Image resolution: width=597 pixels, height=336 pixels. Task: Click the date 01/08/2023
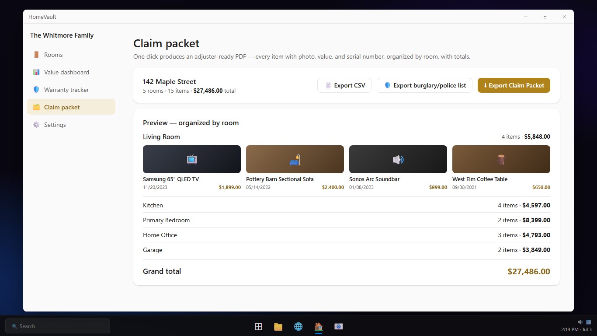[x=361, y=187]
